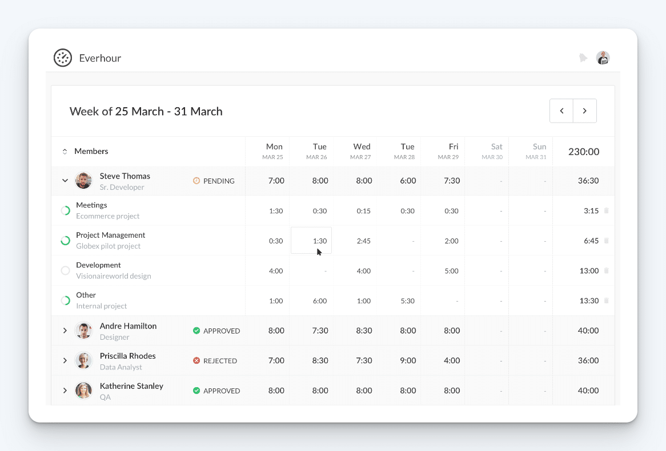Click REJECTED status label for Priscilla Rhodes
Screen dimensions: 666x451
[x=220, y=361]
